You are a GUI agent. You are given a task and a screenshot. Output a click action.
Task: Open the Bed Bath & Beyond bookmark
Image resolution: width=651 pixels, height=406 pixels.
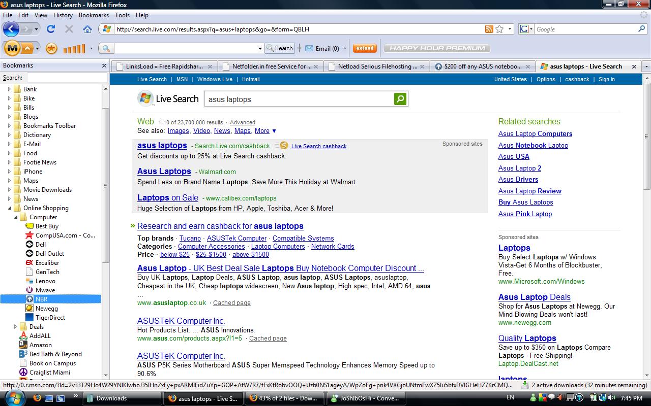pos(55,354)
